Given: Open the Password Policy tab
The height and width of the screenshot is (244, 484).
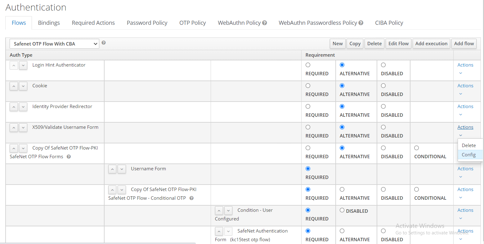Looking at the screenshot, I should pos(147,23).
